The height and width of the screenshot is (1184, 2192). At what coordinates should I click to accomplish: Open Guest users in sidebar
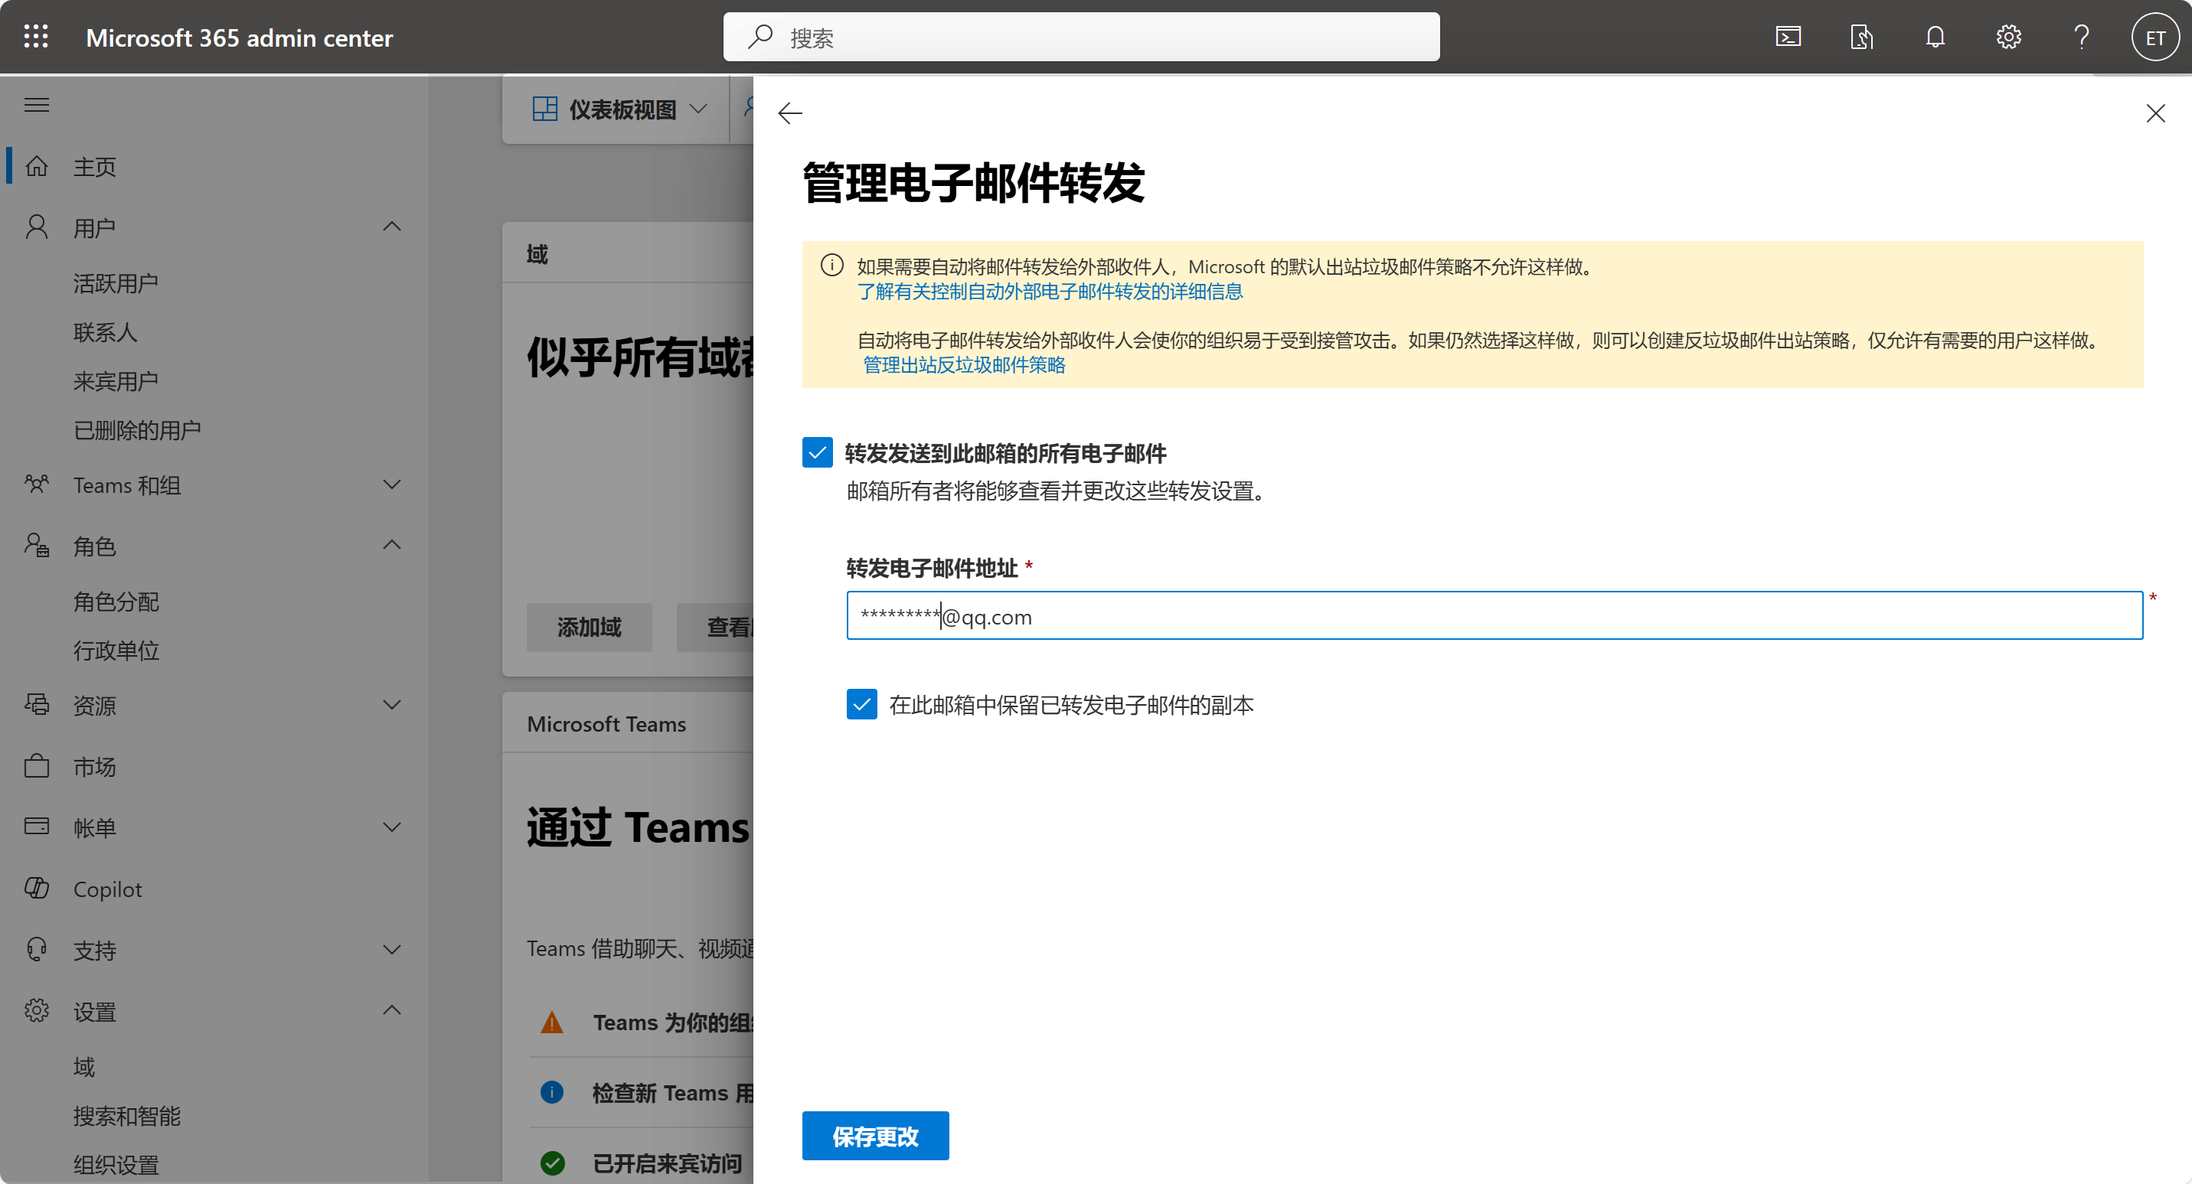coord(116,381)
